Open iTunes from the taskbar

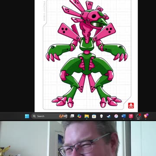point(116,116)
